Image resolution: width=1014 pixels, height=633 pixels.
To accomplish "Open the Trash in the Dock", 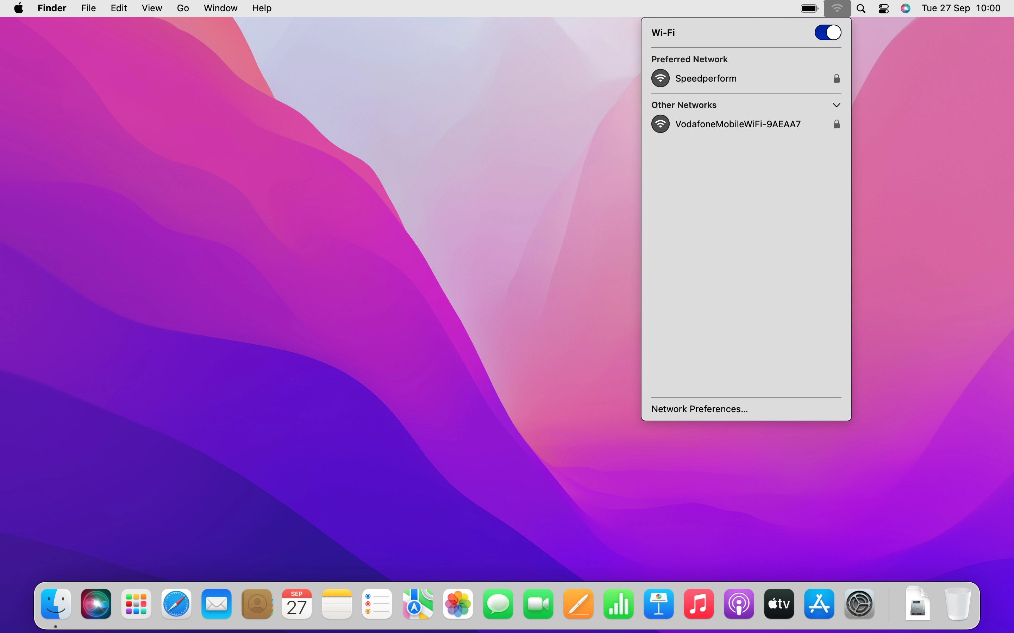I will (957, 604).
